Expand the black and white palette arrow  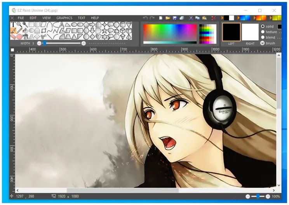tap(222, 18)
